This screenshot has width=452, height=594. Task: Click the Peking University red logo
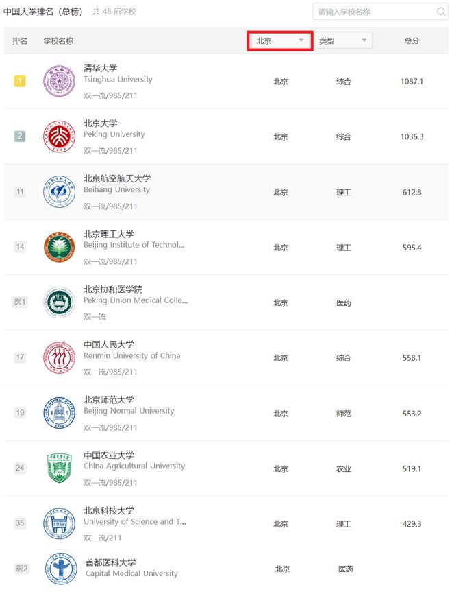(59, 136)
